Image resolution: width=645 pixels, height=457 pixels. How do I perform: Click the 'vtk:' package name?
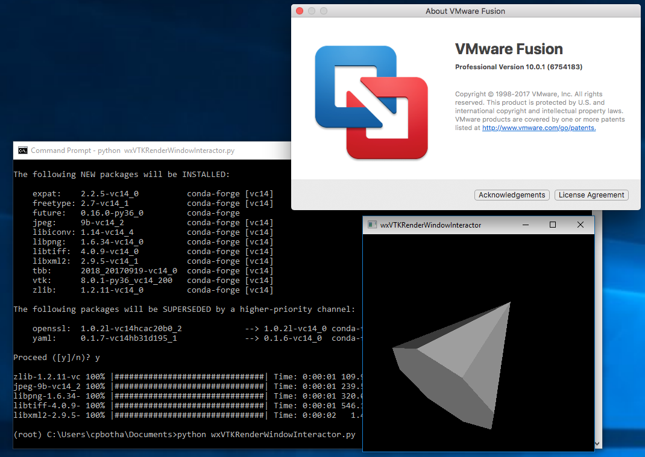point(42,281)
